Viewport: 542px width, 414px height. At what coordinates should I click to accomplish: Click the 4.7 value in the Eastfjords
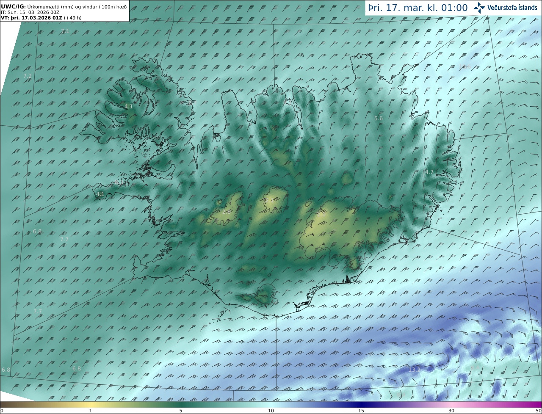coord(429,172)
